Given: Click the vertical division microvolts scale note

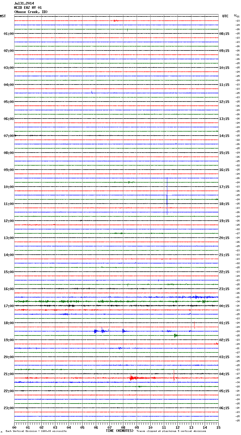Looking at the screenshot, I should point(36,431).
